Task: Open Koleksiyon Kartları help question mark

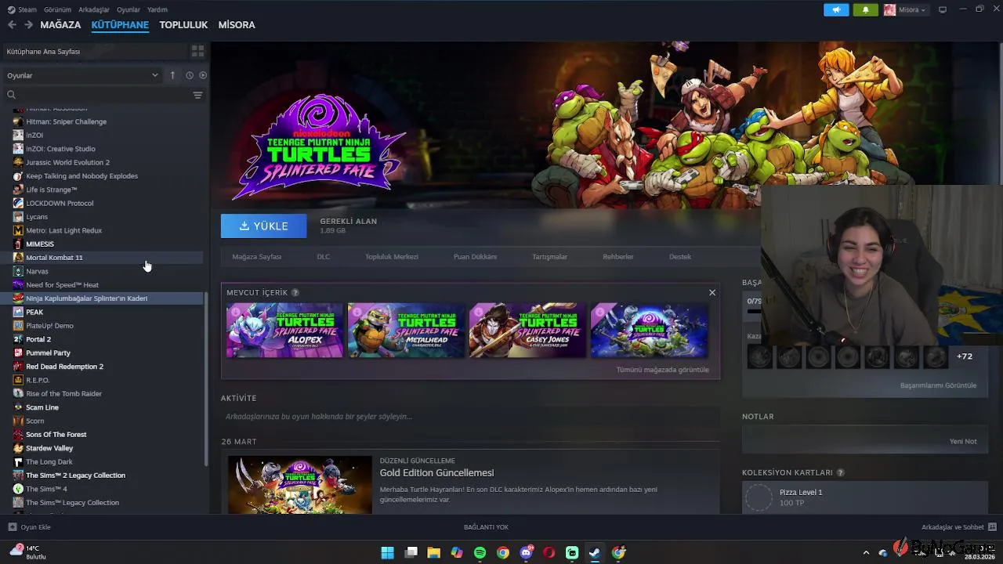Action: pos(841,473)
